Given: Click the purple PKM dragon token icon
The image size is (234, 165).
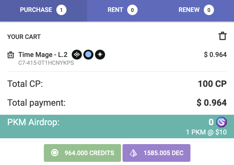Looking at the screenshot, I should [x=222, y=122].
